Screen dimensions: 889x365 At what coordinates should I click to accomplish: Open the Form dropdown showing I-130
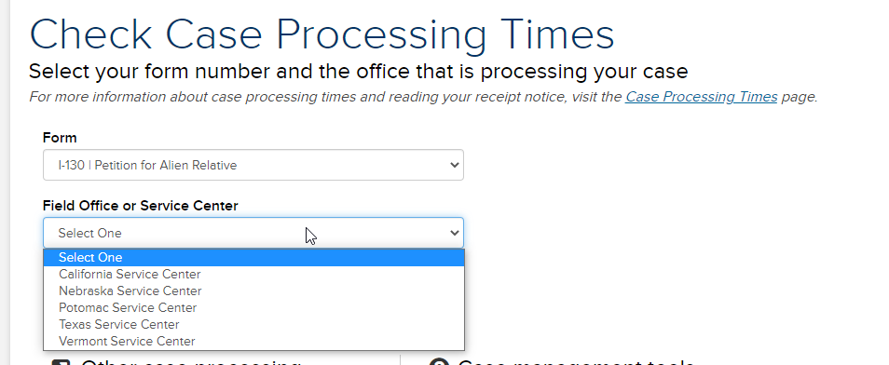(x=253, y=165)
